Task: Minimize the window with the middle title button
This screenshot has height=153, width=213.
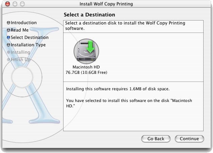Action: pyautogui.click(x=15, y=4)
